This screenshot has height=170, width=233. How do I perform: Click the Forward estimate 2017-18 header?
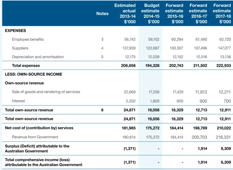[x=222, y=14]
